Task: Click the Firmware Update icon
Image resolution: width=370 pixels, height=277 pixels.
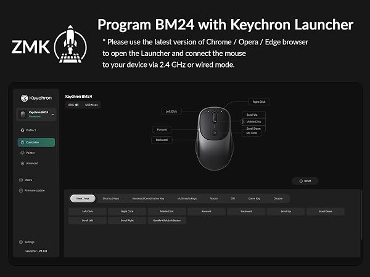Action: (20, 190)
